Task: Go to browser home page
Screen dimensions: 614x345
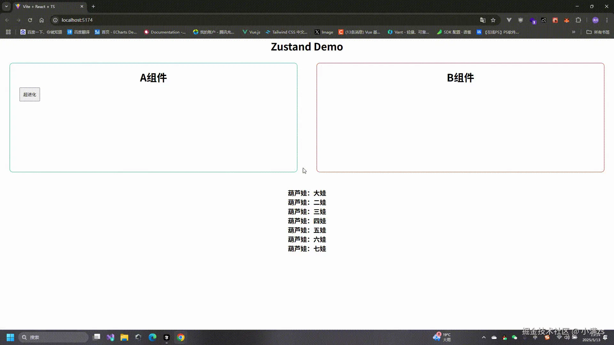Action: coord(42,20)
